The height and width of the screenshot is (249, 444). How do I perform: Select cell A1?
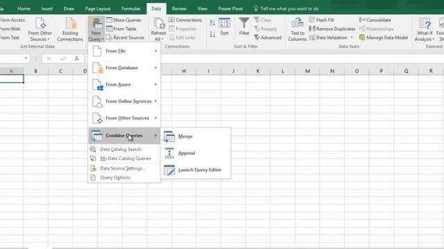12,79
